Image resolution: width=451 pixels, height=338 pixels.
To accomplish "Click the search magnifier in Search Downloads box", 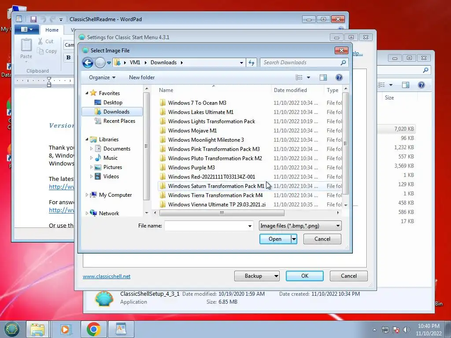I will coord(343,62).
